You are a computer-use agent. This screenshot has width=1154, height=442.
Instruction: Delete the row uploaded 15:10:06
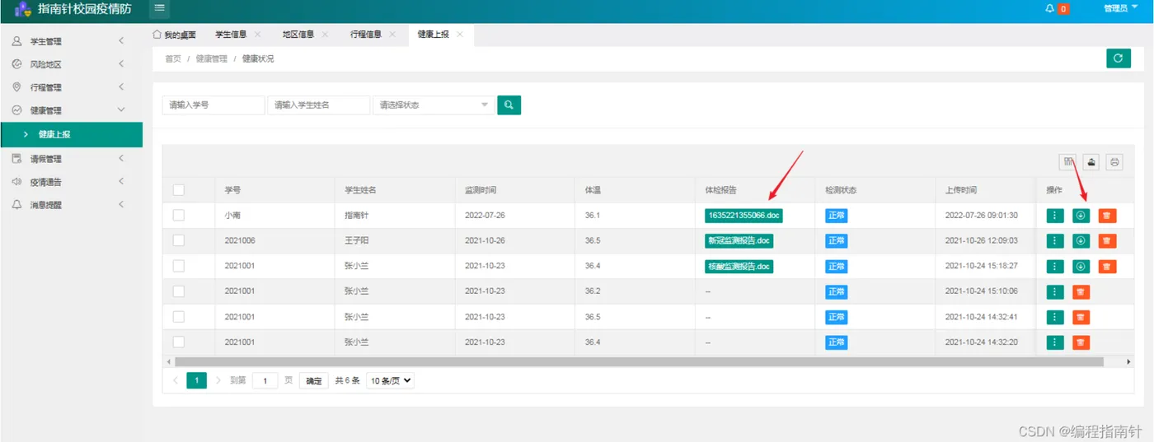point(1081,292)
